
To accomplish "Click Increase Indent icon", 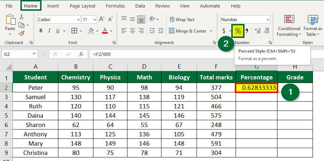I will pos(161,31).
